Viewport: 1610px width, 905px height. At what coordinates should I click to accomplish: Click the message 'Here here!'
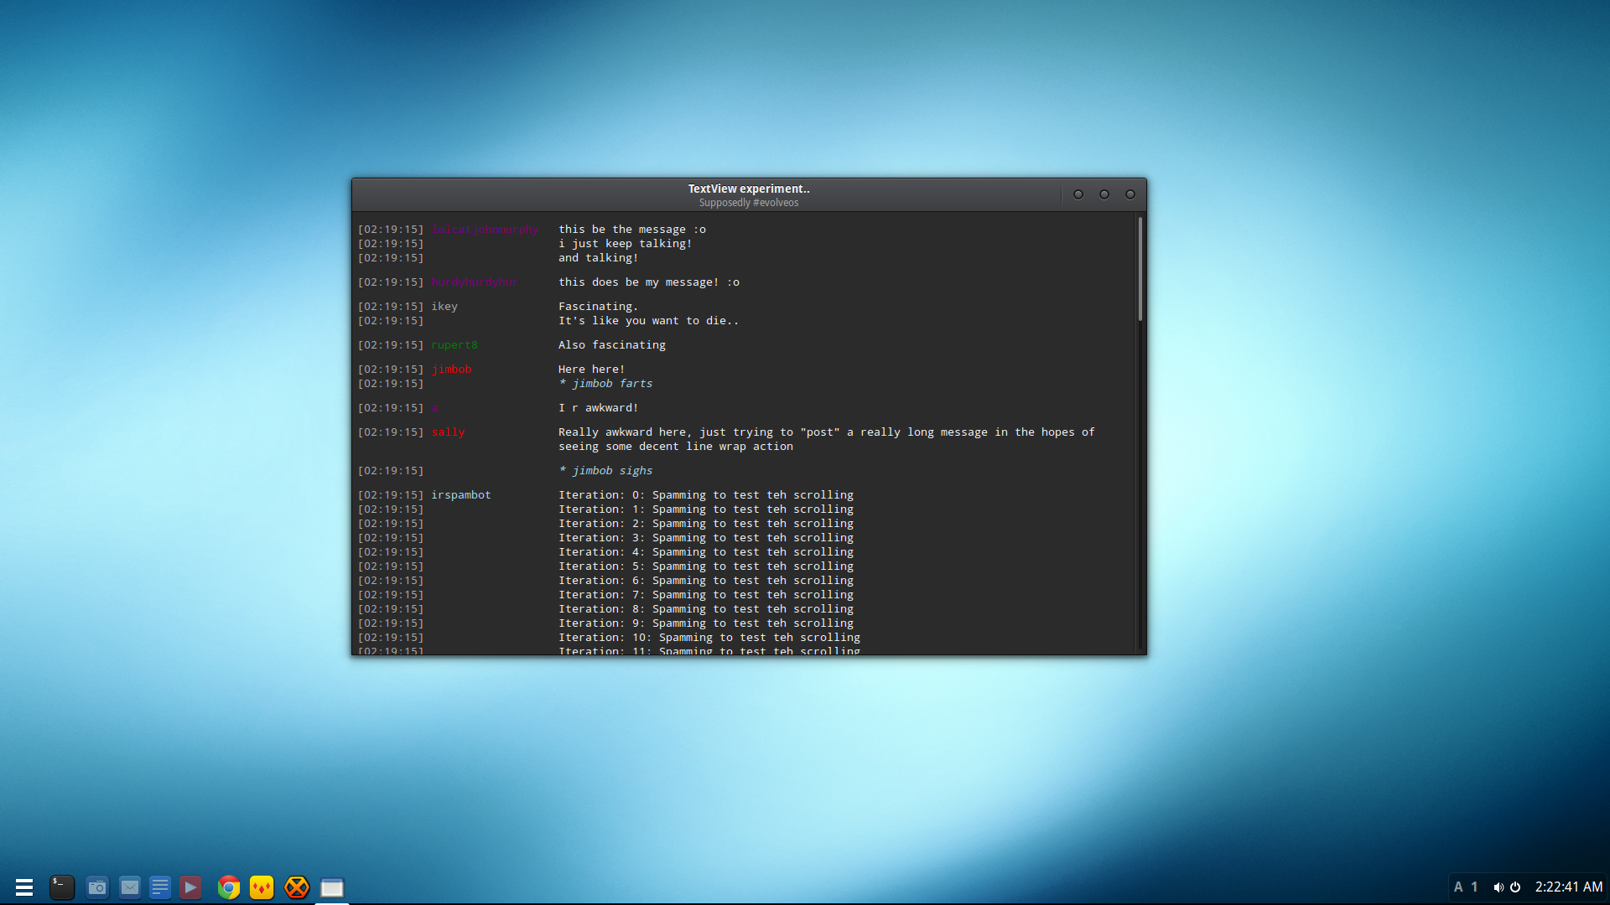click(x=592, y=370)
